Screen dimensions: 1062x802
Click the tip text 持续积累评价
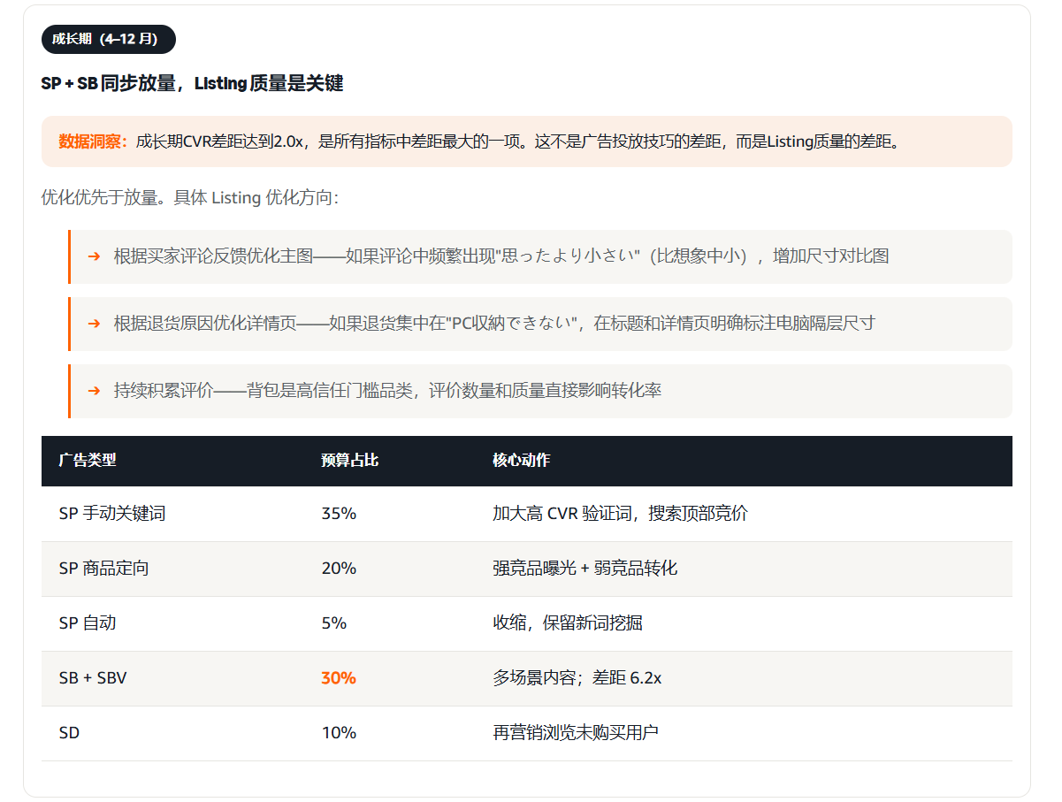[164, 391]
